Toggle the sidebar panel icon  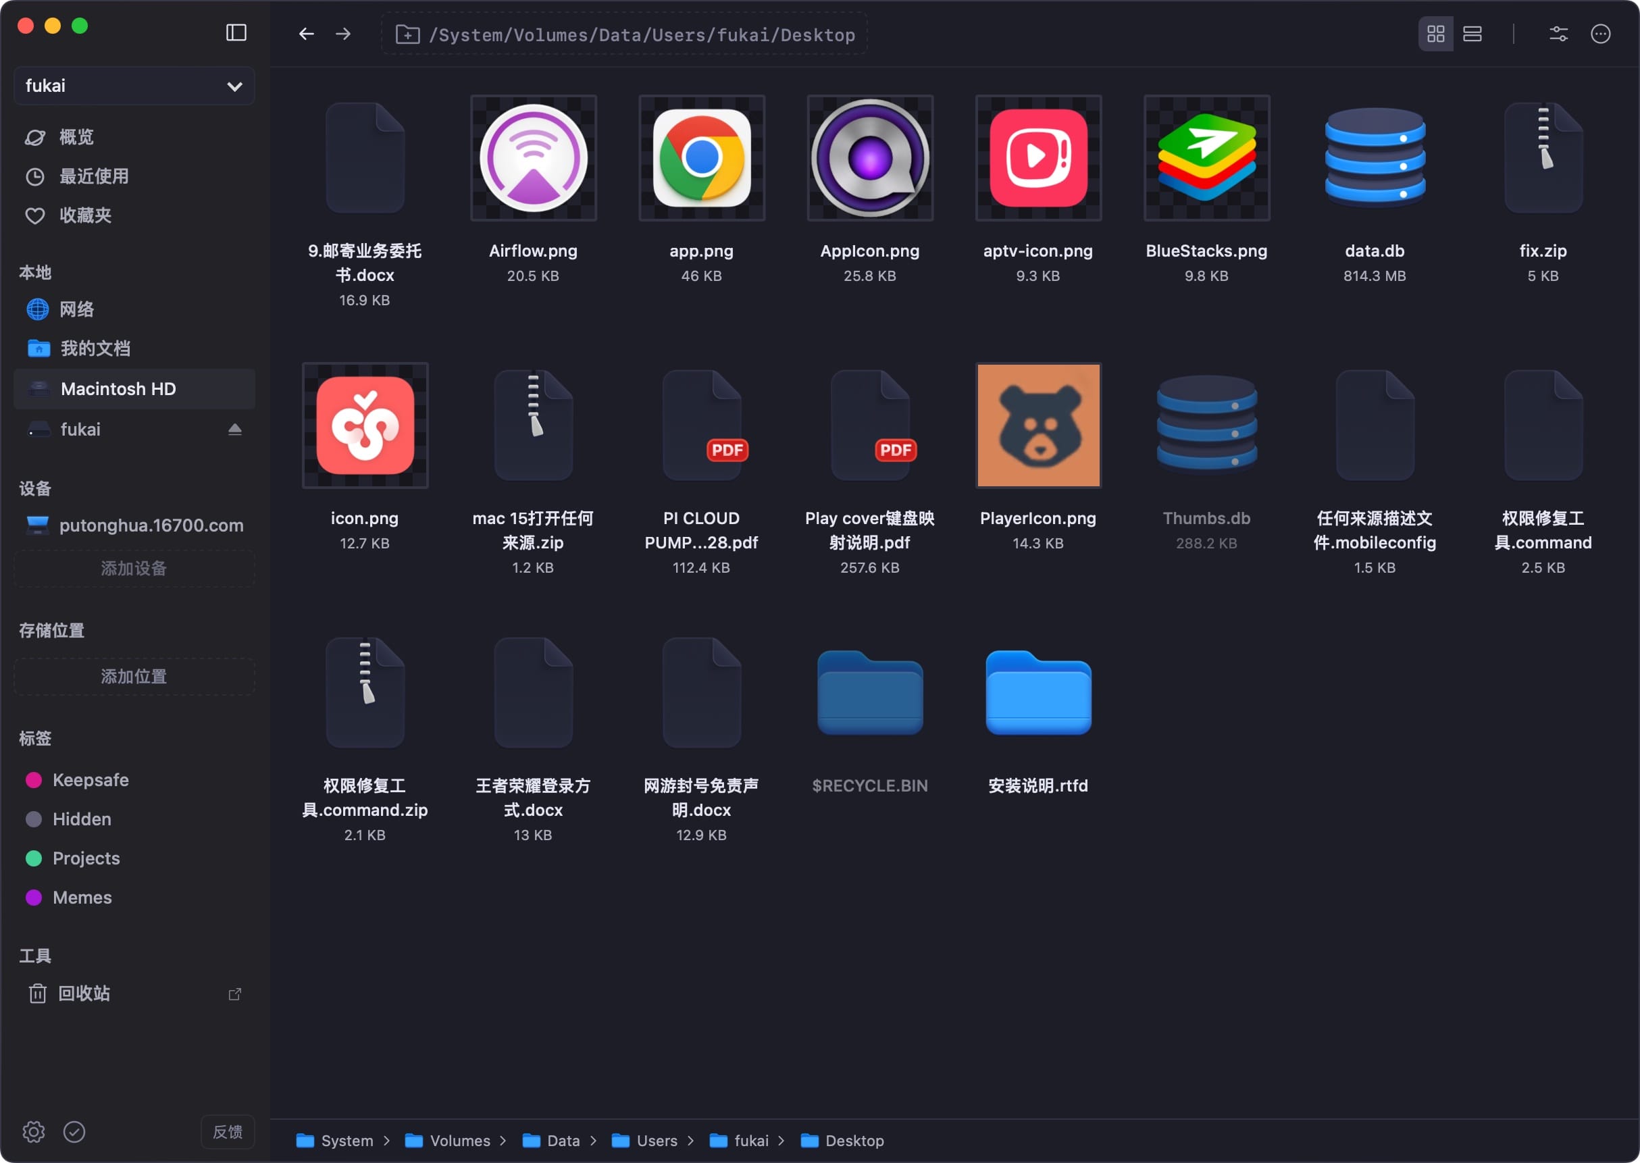[x=236, y=33]
